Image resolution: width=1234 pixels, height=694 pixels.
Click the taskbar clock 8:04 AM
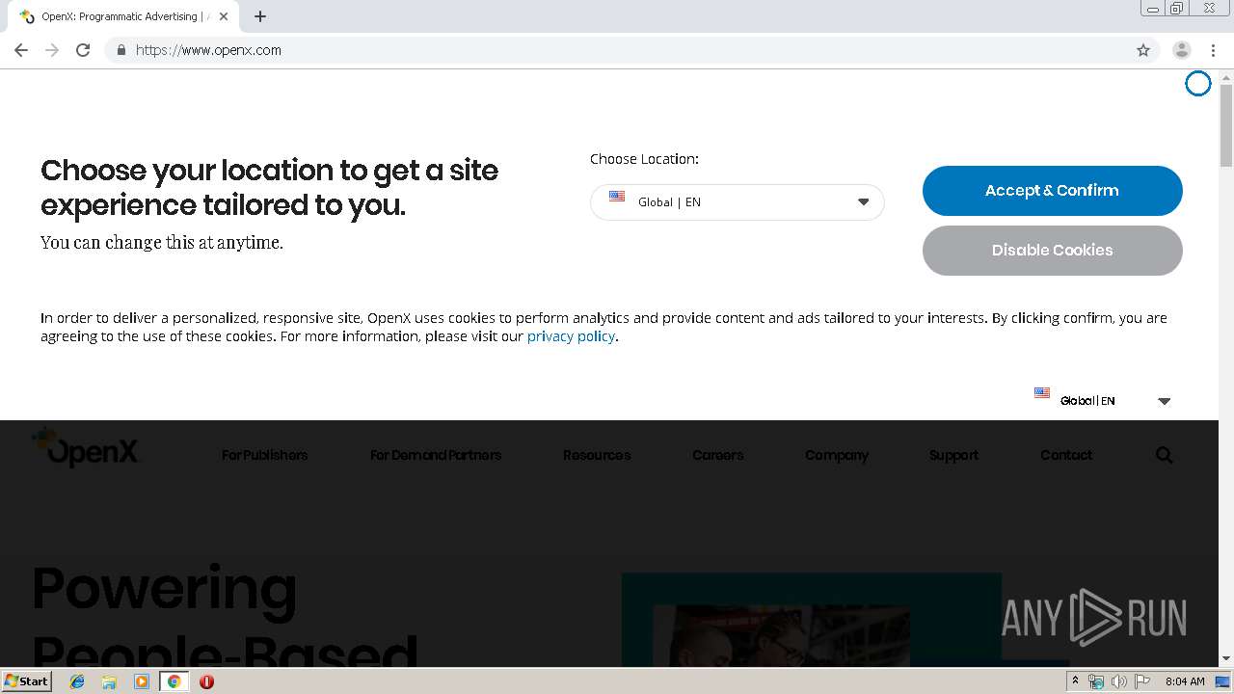point(1185,681)
